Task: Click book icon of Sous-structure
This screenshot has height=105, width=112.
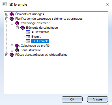Action: pos(17,50)
